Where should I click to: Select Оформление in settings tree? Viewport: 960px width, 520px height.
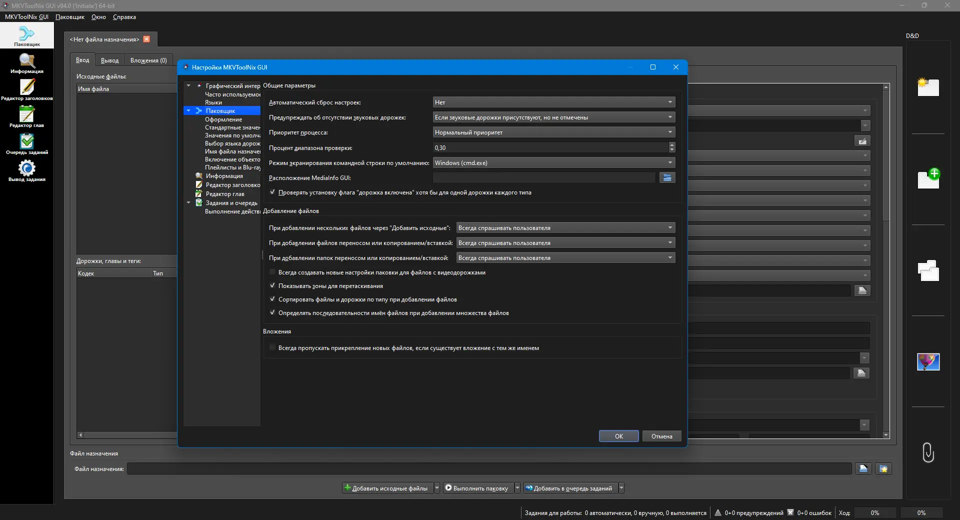click(223, 119)
